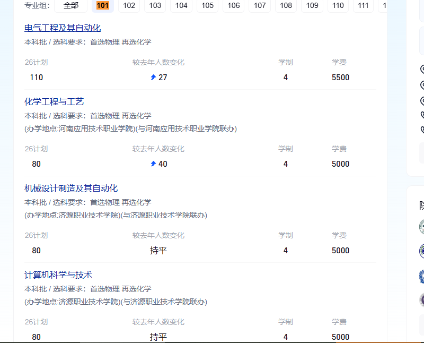Click the enrollment change value 40
The height and width of the screenshot is (343, 424).
163,164
